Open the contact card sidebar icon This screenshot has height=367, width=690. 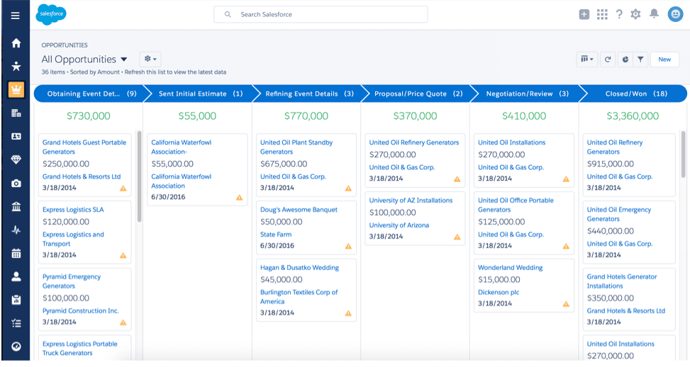coord(16,136)
